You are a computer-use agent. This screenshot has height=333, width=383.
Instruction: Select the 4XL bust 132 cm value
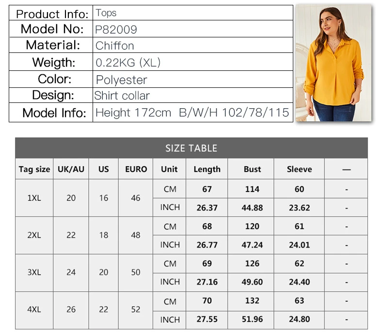(252, 300)
